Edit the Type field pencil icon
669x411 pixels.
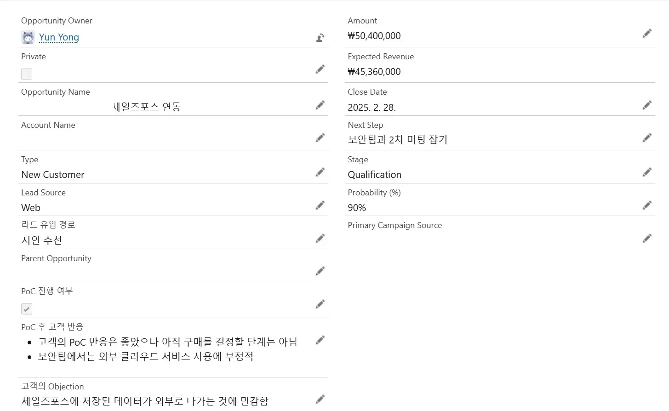(x=320, y=172)
